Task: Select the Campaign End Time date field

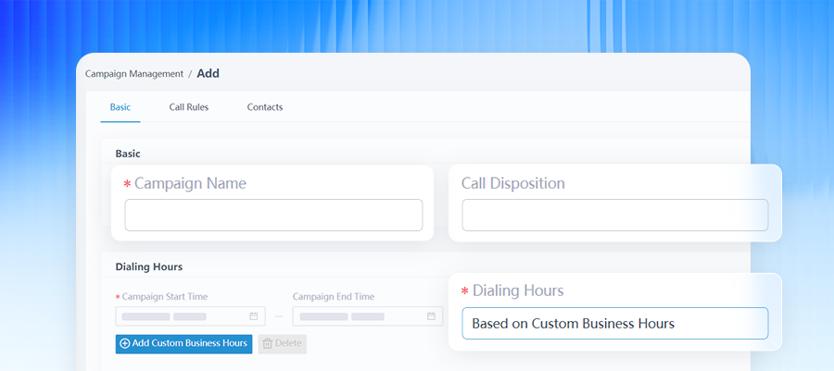Action: pyautogui.click(x=368, y=316)
